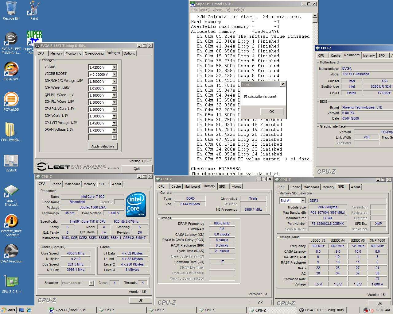The image size is (393, 314).
Task: Expand CPU VTT Voltage dropdown
Action: pyautogui.click(x=114, y=123)
